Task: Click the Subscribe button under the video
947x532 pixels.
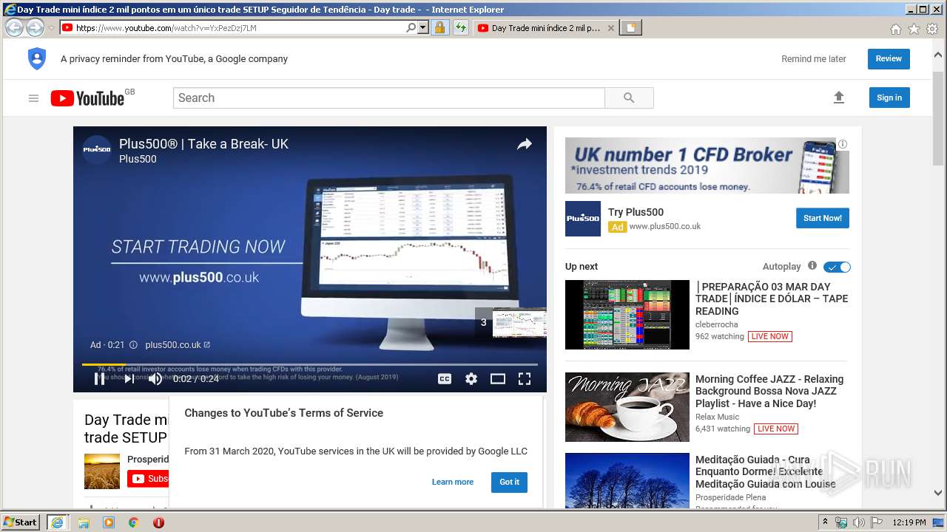Action: pos(148,479)
